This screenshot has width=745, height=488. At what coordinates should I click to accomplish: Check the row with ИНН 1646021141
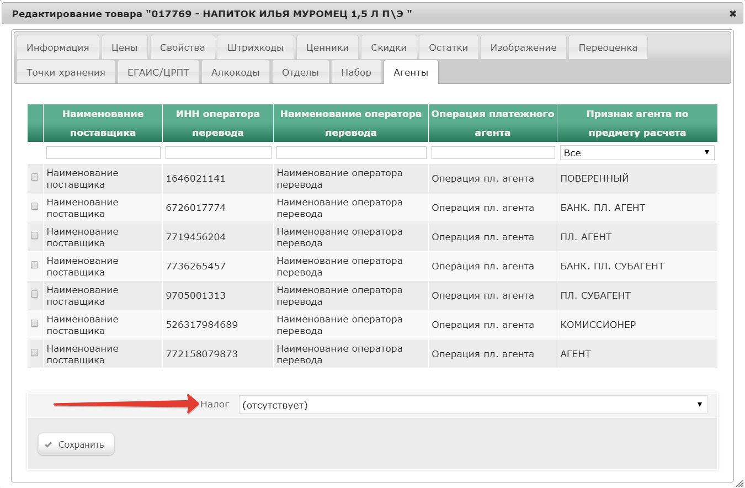[x=35, y=177]
